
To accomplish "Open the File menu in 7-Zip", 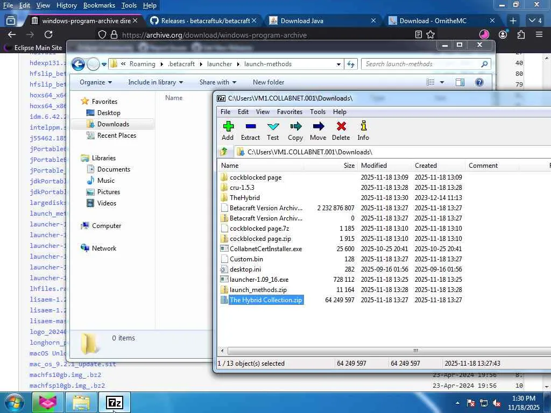I will [x=225, y=112].
